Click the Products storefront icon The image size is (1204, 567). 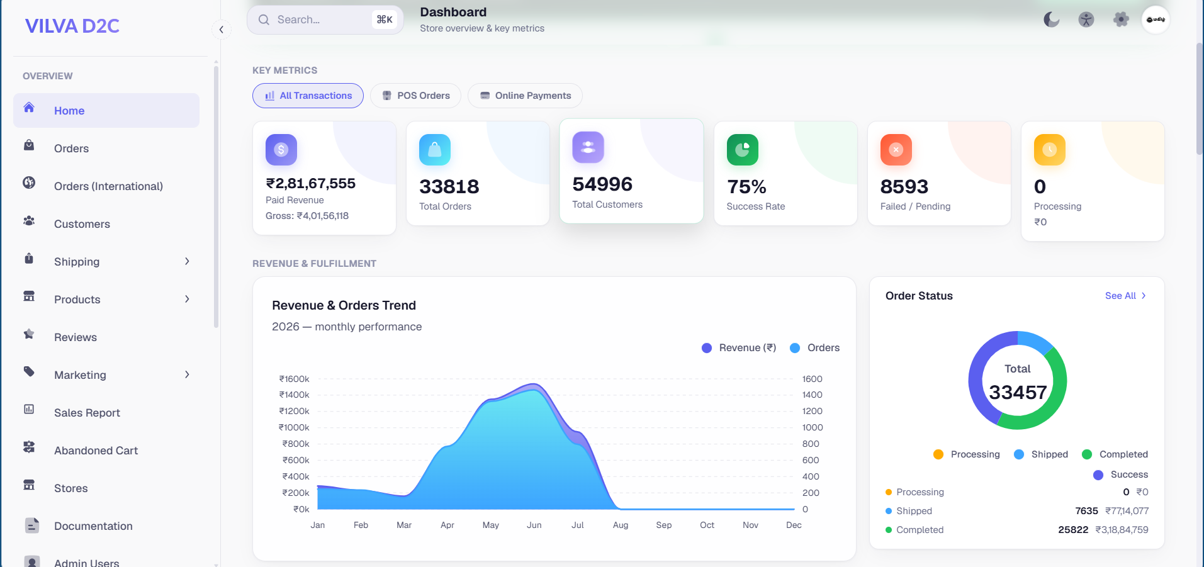pos(29,296)
